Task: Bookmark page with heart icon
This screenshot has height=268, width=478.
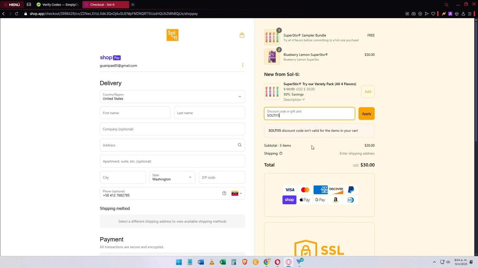Action: click(433, 14)
